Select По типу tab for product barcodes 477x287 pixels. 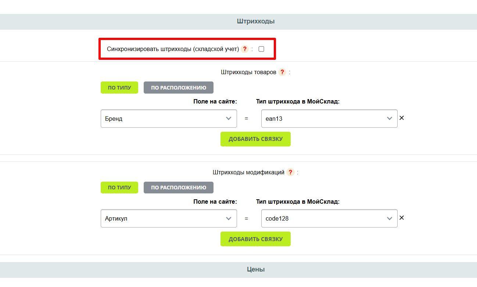[x=119, y=88]
